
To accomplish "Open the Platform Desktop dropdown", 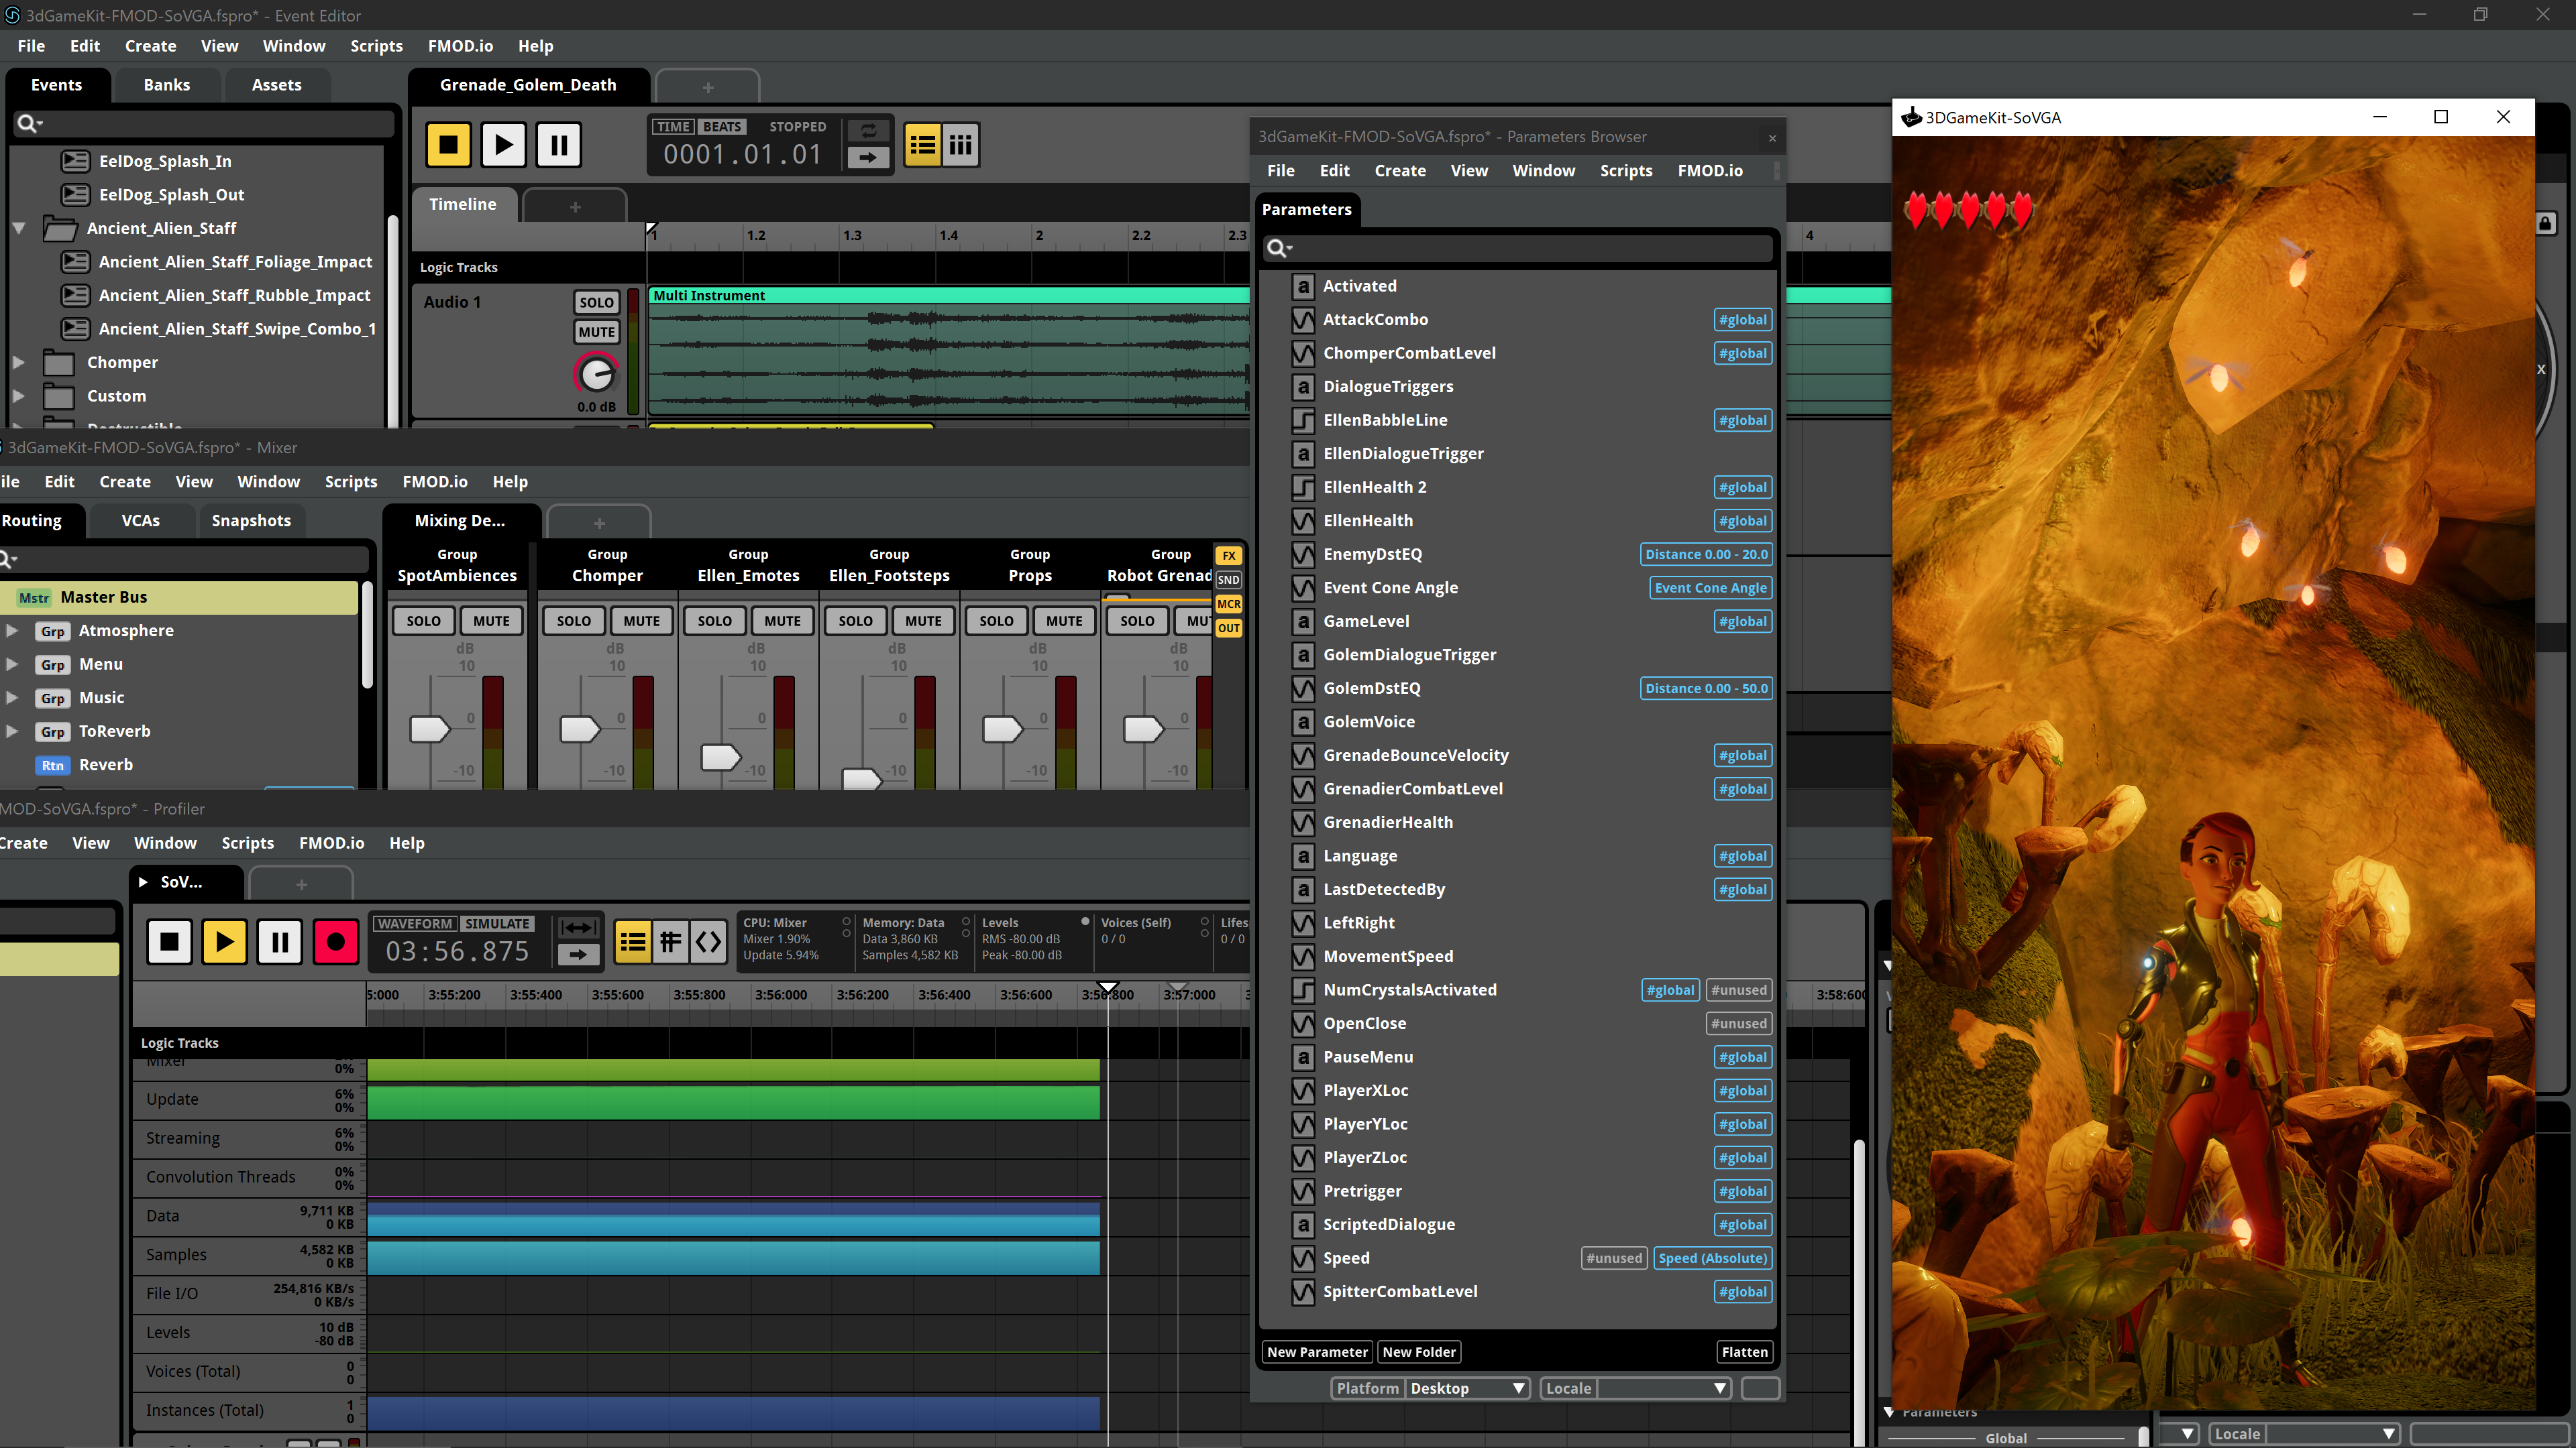I will (1468, 1388).
